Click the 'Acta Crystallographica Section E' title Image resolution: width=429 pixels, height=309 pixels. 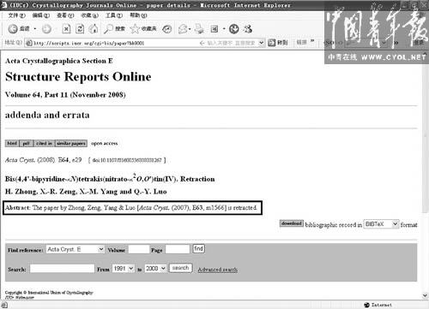tap(59, 61)
